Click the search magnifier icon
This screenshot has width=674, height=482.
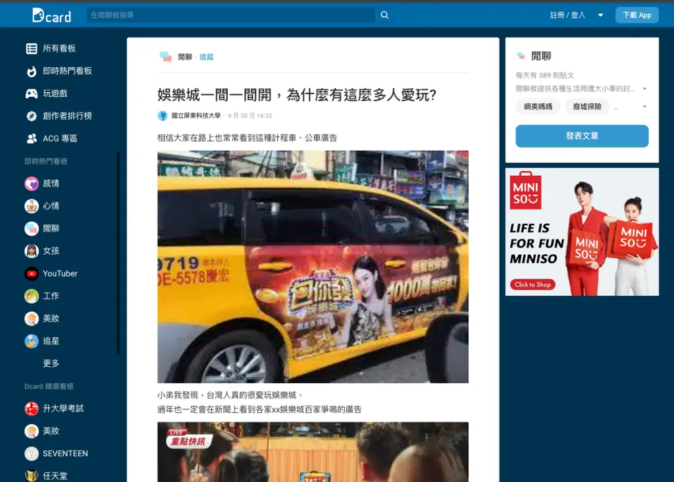(384, 15)
